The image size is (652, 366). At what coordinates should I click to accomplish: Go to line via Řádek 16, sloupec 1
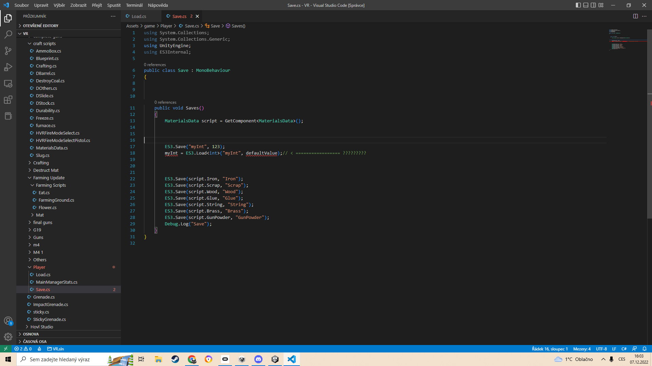click(x=550, y=349)
